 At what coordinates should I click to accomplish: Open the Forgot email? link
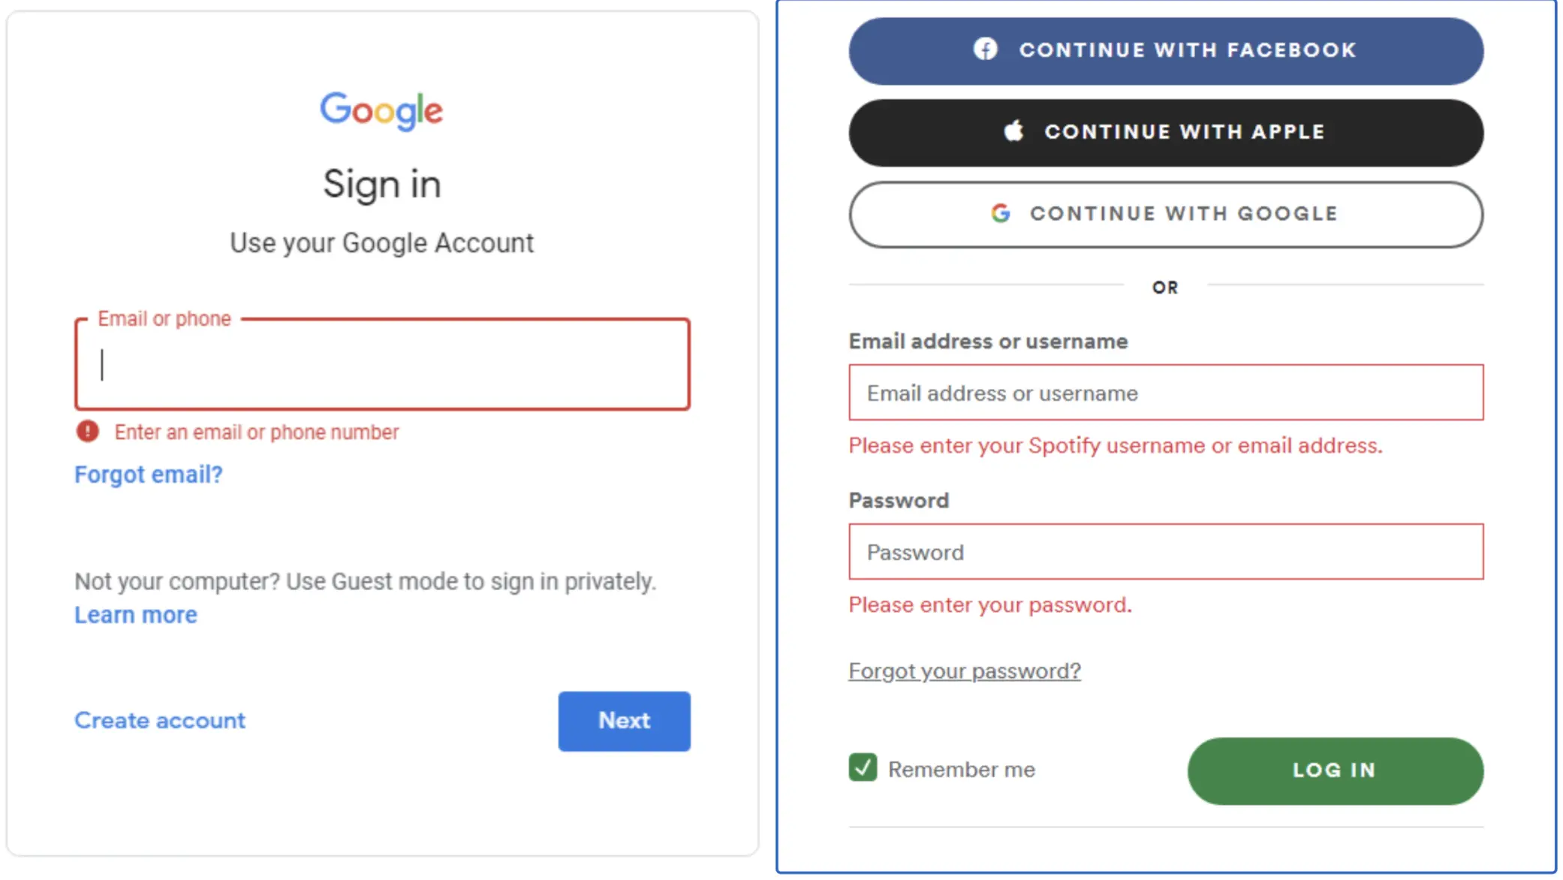coord(149,475)
